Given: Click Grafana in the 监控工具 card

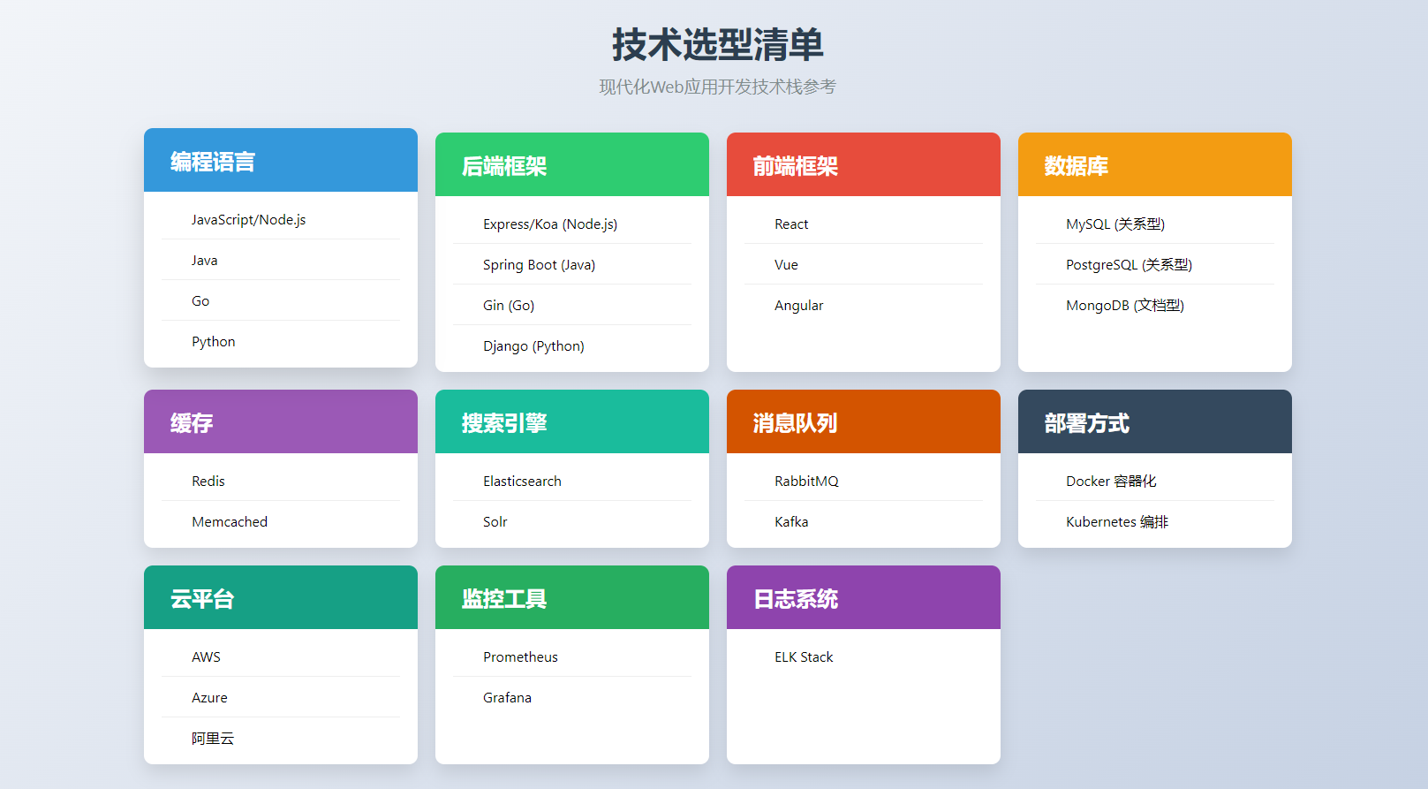Looking at the screenshot, I should (572, 697).
